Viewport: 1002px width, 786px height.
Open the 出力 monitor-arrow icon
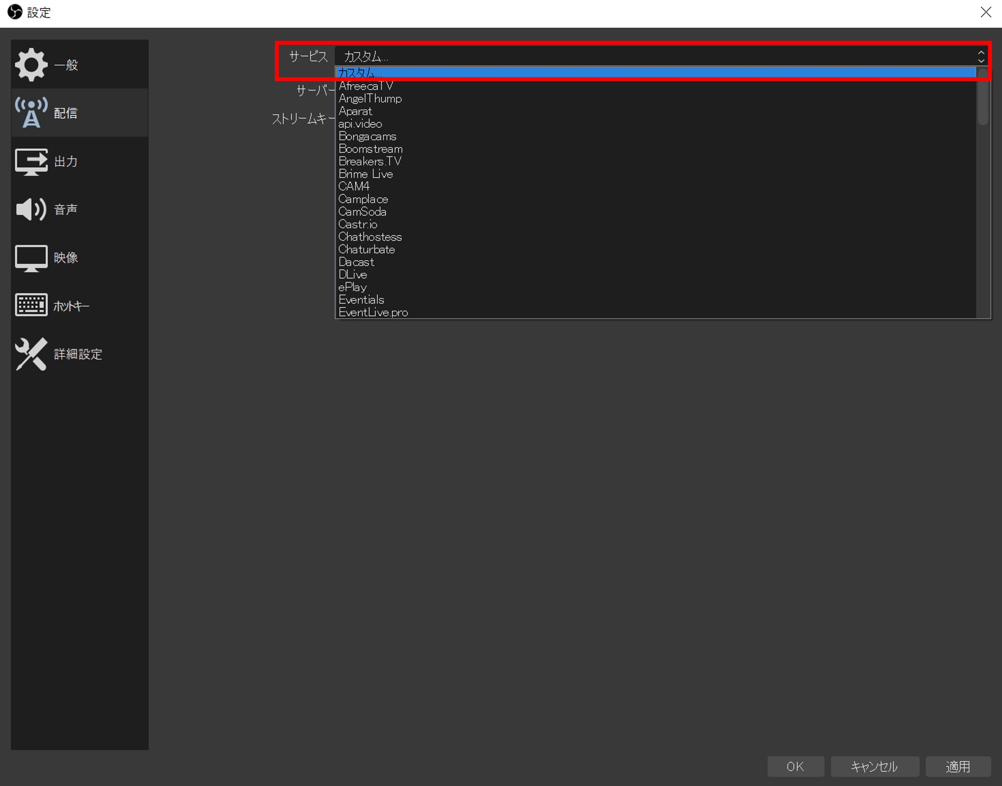tap(31, 162)
